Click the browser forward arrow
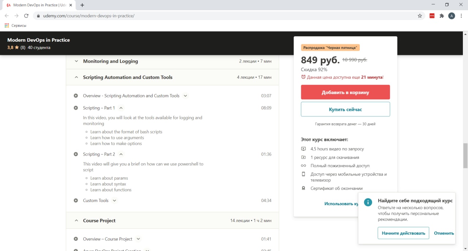 point(16,16)
